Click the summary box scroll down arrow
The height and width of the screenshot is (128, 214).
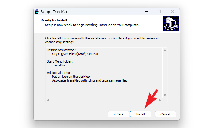(x=165, y=95)
